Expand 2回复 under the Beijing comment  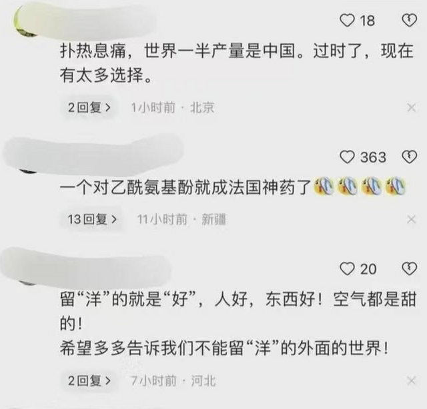[x=89, y=108]
